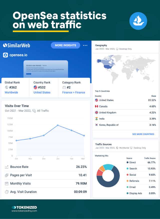Open the three-dot more options menu
This screenshot has height=219, width=160.
(85, 45)
